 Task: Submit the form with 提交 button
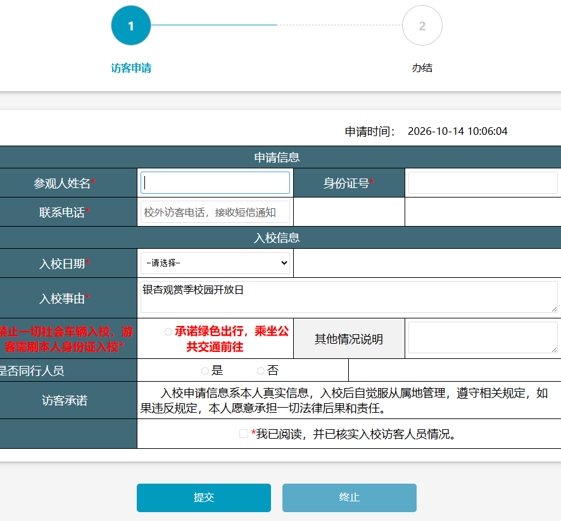[204, 498]
